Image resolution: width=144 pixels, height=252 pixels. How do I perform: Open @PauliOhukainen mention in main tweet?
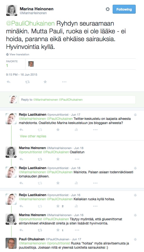(31, 23)
